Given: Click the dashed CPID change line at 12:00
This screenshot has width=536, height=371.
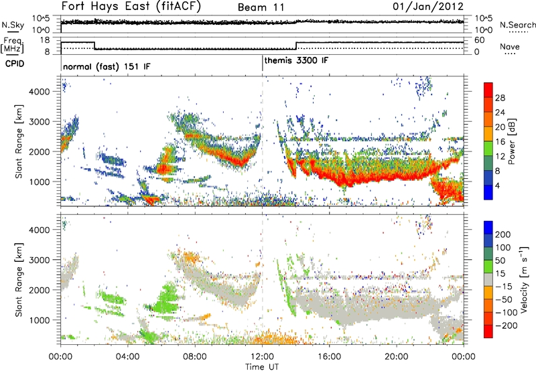Looking at the screenshot, I should pos(263,141).
